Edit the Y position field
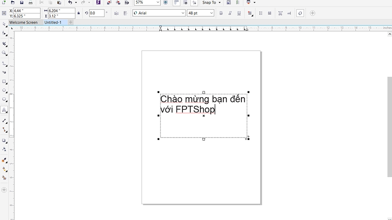This screenshot has height=220, width=392. pos(27,16)
